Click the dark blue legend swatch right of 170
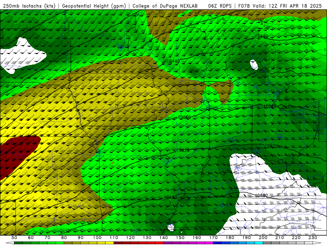The height and width of the screenshot is (245, 327). [x=217, y=243]
